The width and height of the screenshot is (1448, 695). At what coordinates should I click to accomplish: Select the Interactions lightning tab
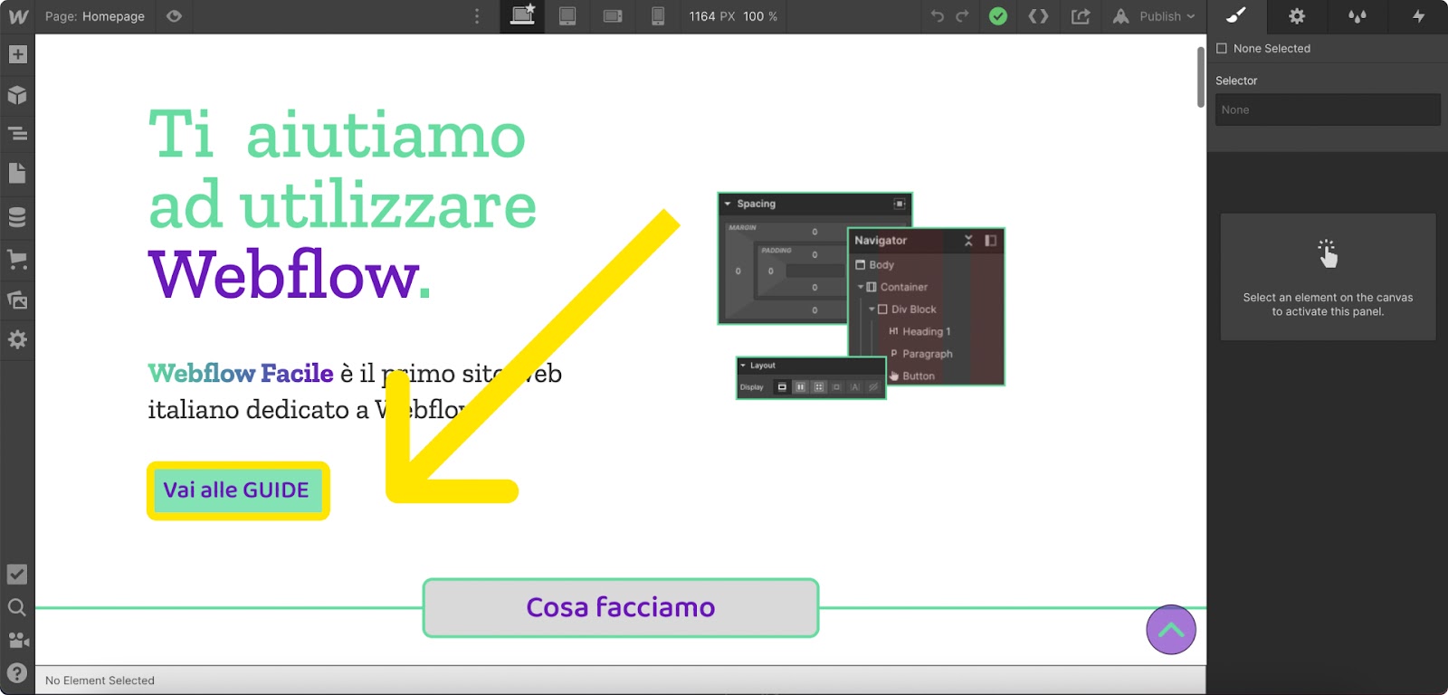1418,16
